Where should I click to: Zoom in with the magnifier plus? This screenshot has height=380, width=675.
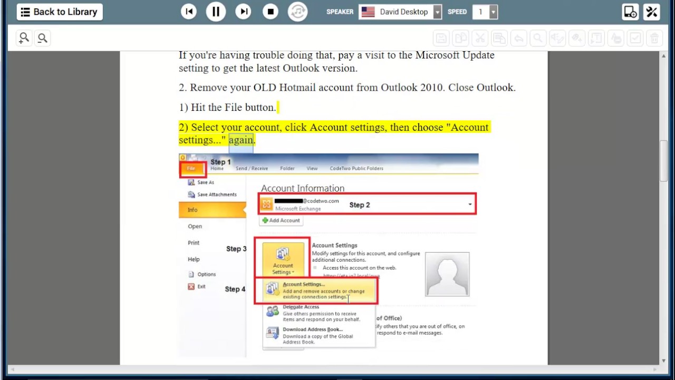click(24, 38)
